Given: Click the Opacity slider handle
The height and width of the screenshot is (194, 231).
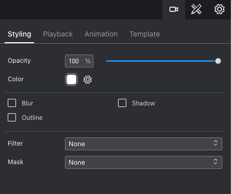Looking at the screenshot, I should 218,61.
